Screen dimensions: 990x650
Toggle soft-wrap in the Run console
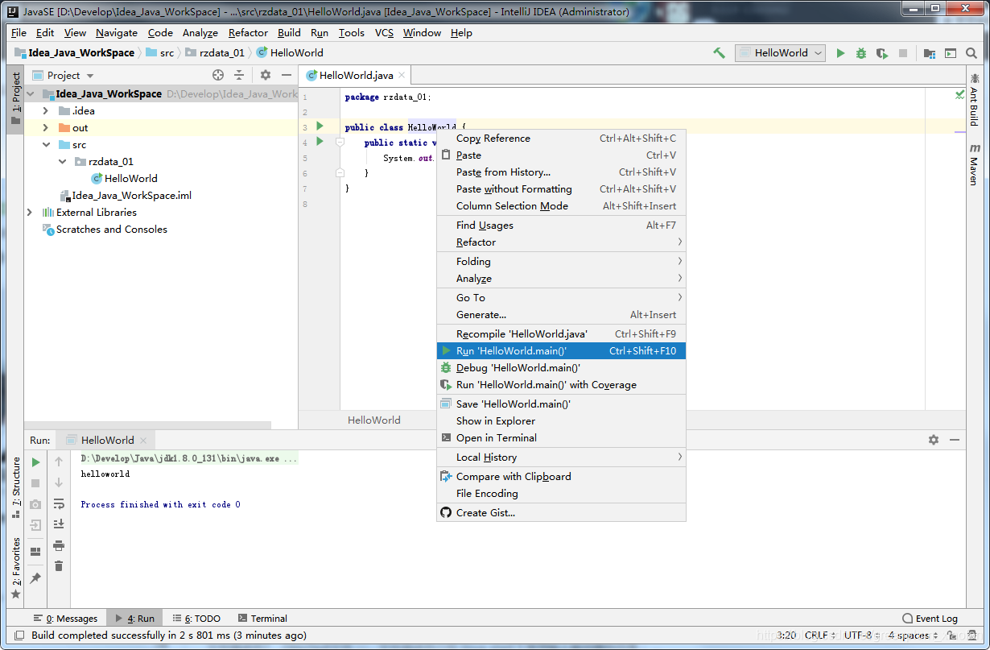[59, 504]
